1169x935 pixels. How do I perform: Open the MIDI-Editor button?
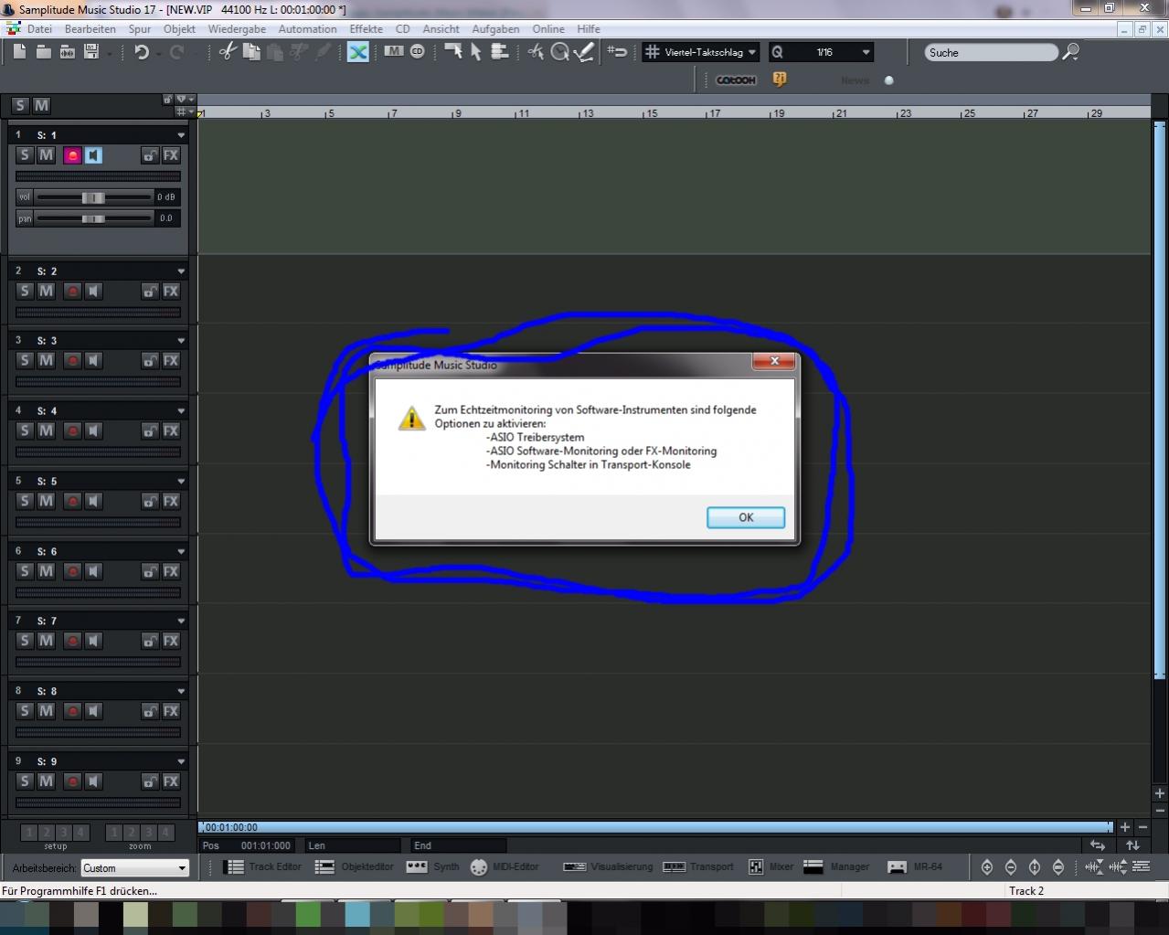[505, 866]
